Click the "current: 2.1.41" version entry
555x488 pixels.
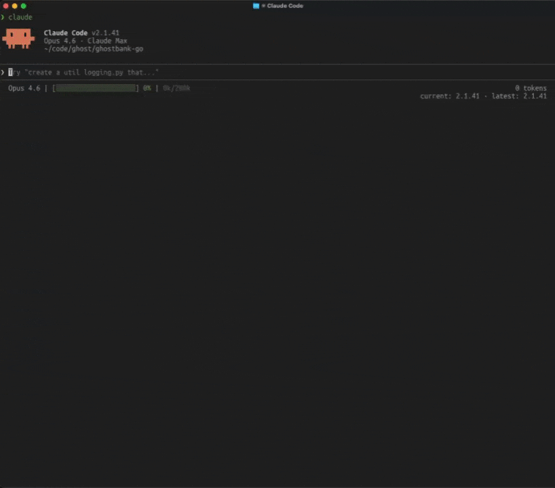click(450, 96)
